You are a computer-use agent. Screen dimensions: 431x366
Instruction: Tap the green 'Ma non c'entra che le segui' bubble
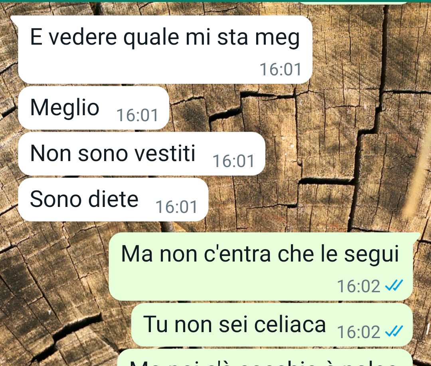[261, 266]
